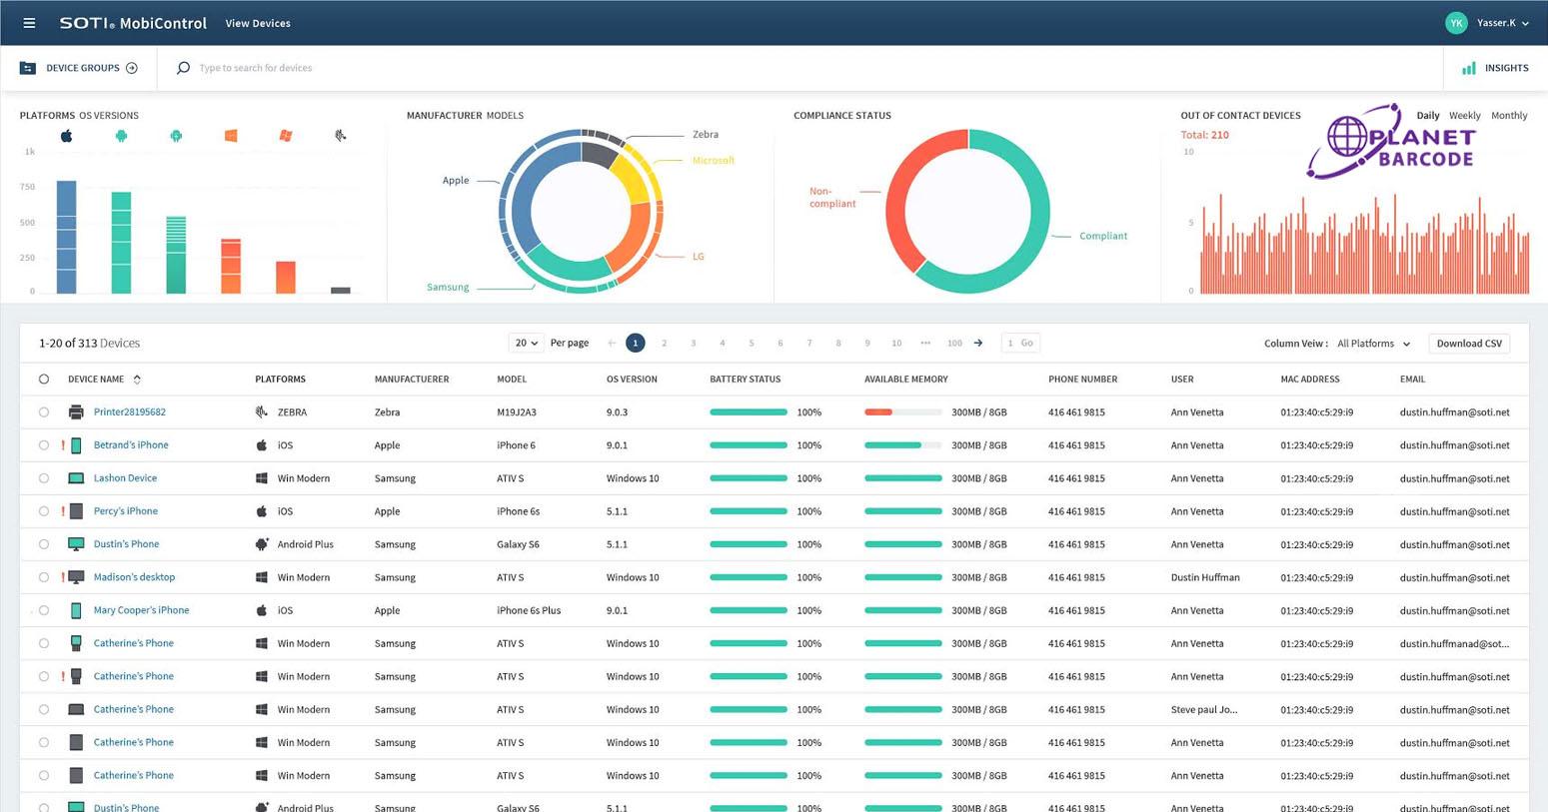The height and width of the screenshot is (812, 1548).
Task: Select the orange Windows icon above platforms chart
Action: coord(231,136)
